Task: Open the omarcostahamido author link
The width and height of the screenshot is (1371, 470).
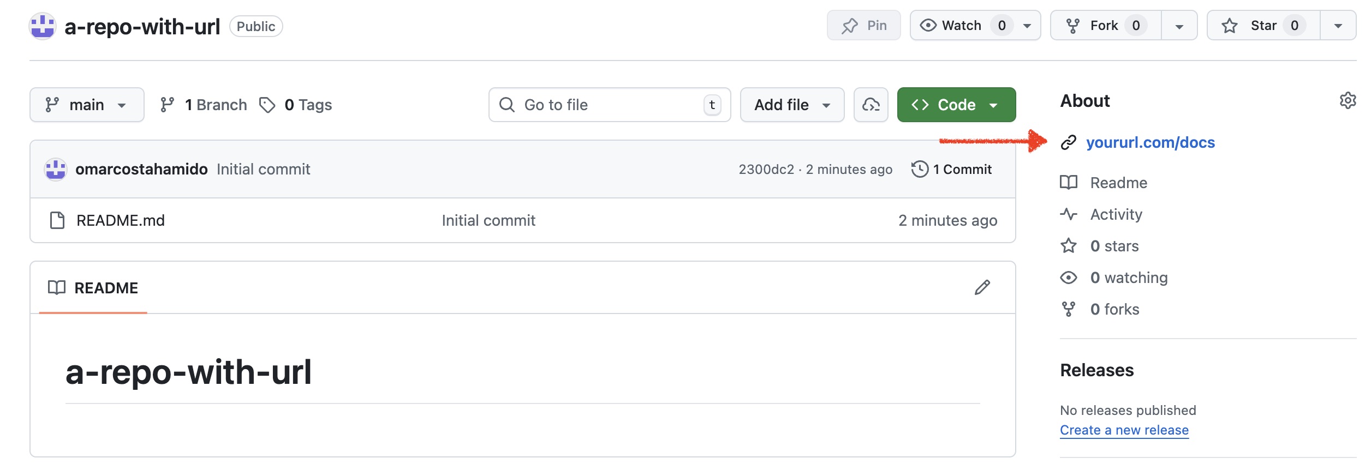Action: (141, 169)
